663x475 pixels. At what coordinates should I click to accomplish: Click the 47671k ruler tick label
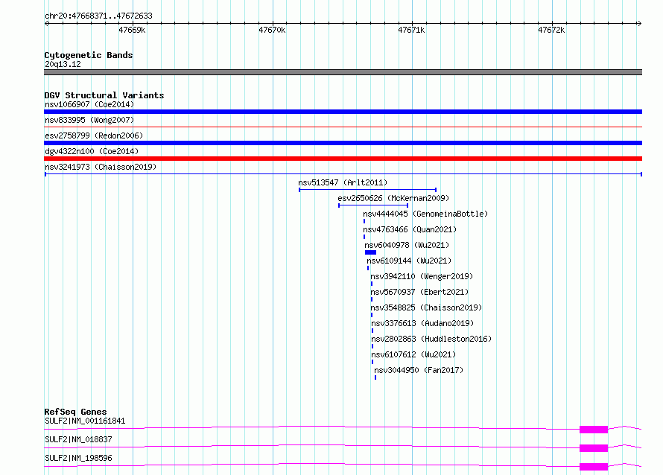pos(411,30)
